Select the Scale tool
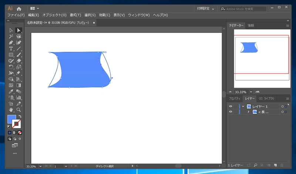The image size is (296, 174). tap(18, 67)
